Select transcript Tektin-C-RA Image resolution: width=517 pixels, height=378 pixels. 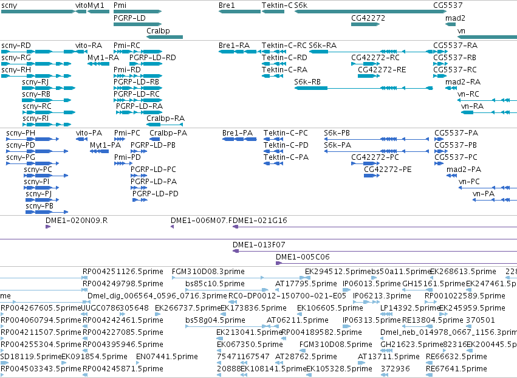click(x=284, y=70)
